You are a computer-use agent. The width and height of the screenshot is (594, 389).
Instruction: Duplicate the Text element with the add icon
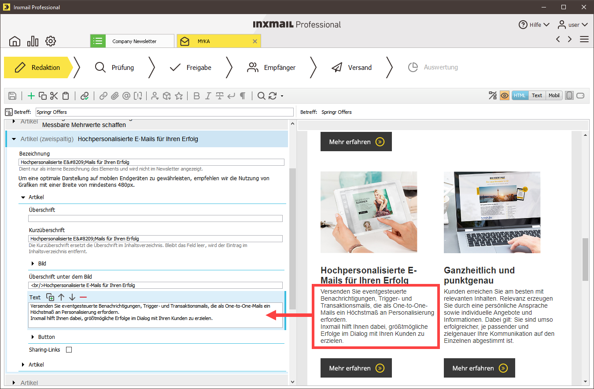click(50, 297)
